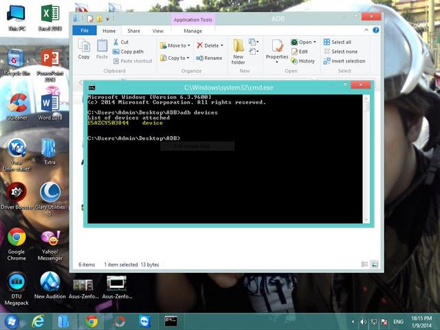Screen dimensions: 440x330
Task: Click the Copy icon in Clipboard group
Action: [x=84, y=47]
